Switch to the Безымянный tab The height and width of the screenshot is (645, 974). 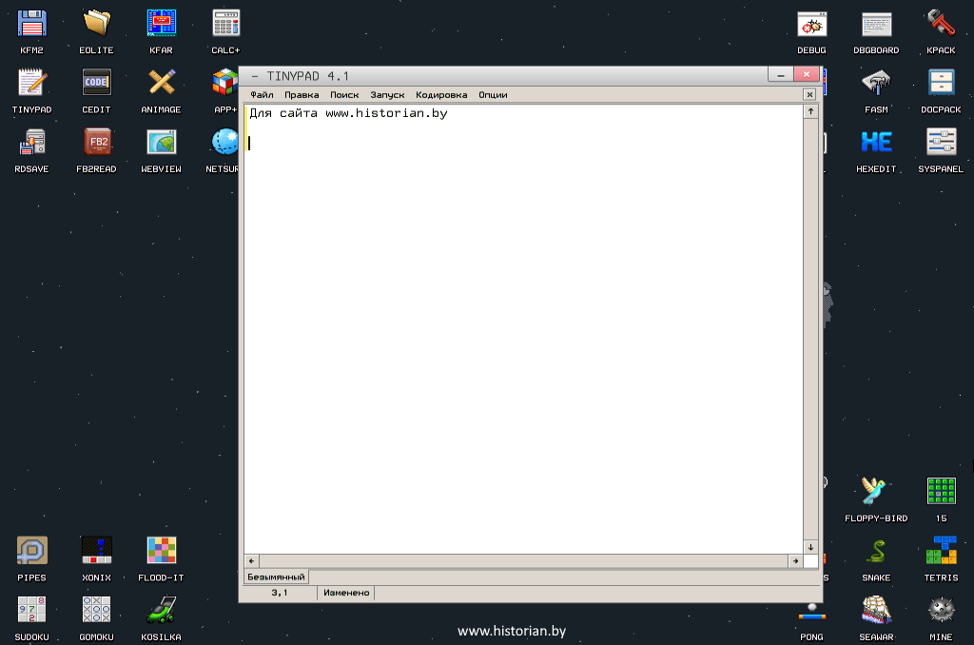pyautogui.click(x=276, y=577)
